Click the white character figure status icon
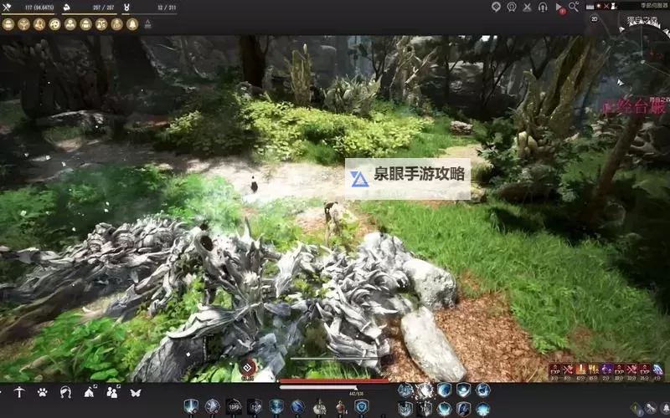Viewport: 670px width, 418px height. (x=614, y=6)
